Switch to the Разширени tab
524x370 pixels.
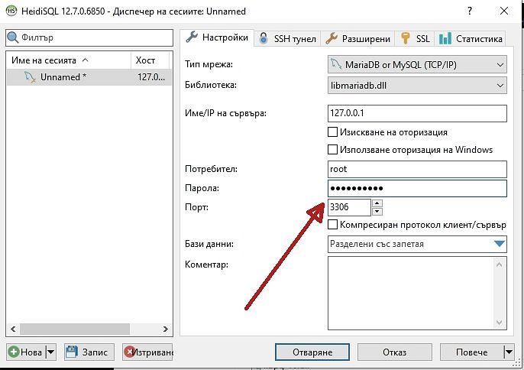pos(357,39)
